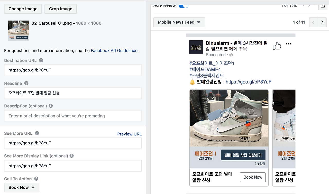Click the Description info icon
The image size is (329, 194).
[51, 106]
